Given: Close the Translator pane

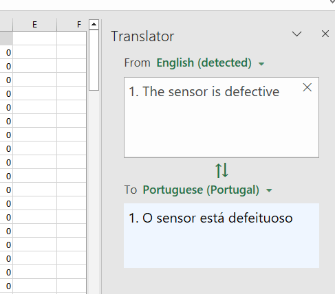Looking at the screenshot, I should 325,34.
